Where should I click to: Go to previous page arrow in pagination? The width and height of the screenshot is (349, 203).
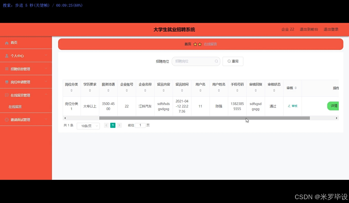106,125
